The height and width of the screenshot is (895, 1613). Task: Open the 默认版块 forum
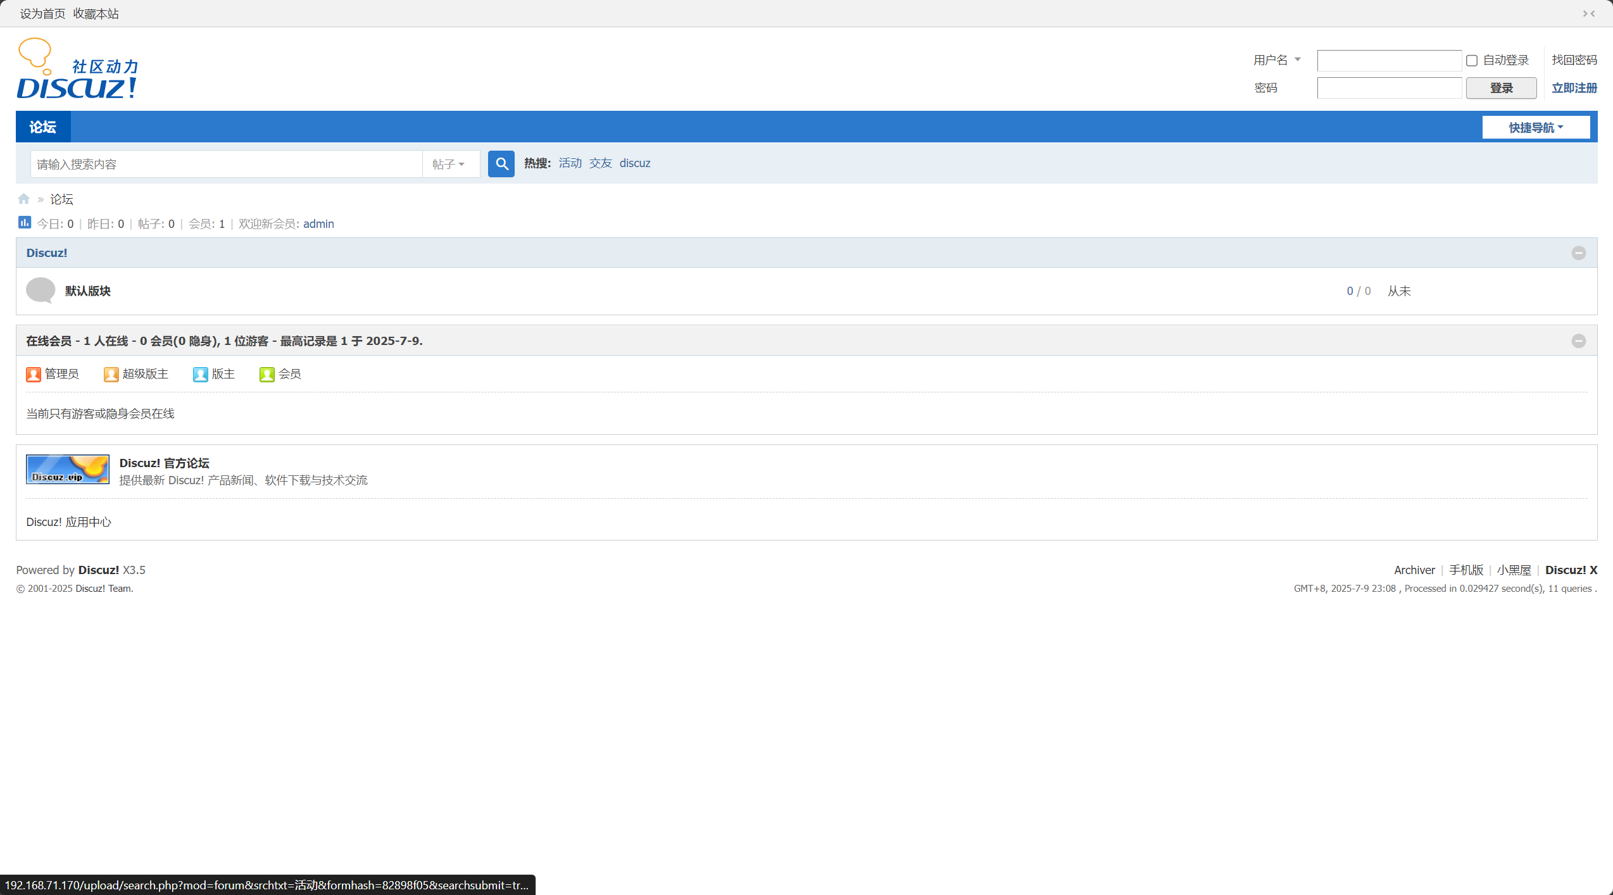(x=88, y=291)
